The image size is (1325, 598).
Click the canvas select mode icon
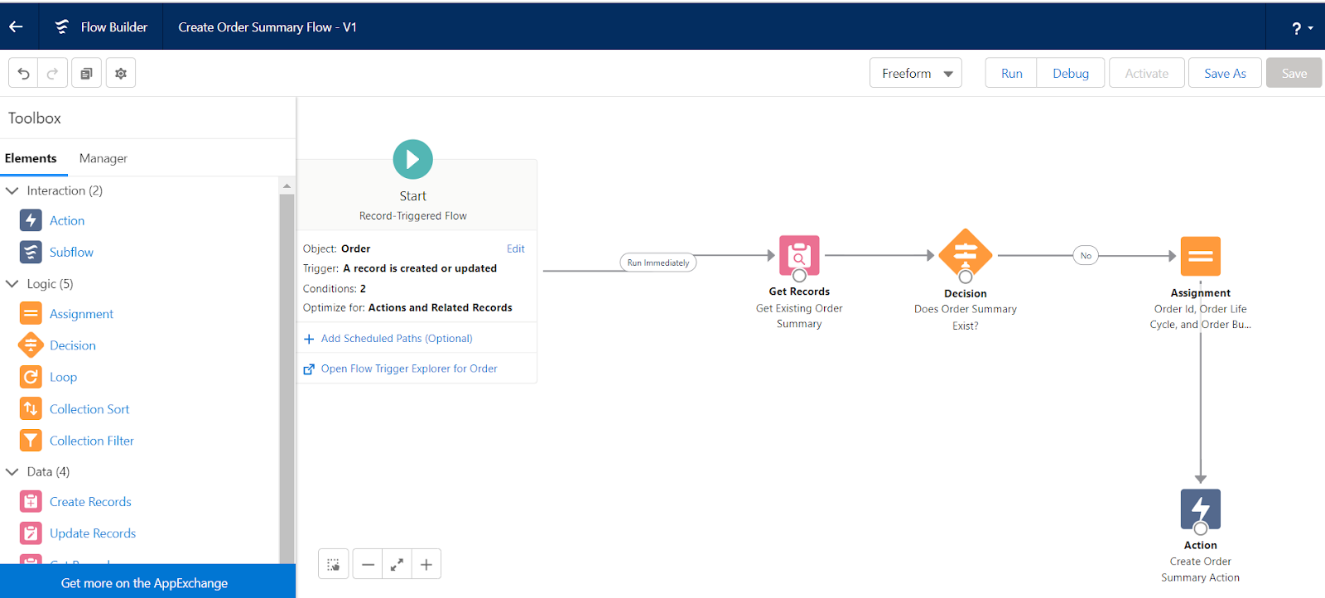click(333, 564)
